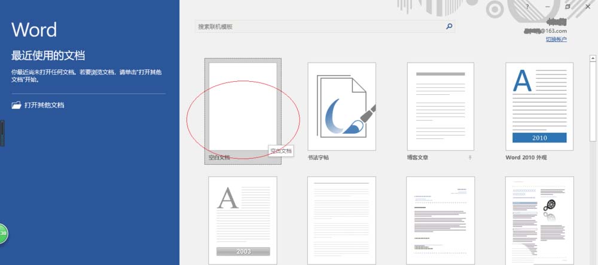Click the scrollbar up arrow
This screenshot has width=598, height=265.
click(x=593, y=58)
